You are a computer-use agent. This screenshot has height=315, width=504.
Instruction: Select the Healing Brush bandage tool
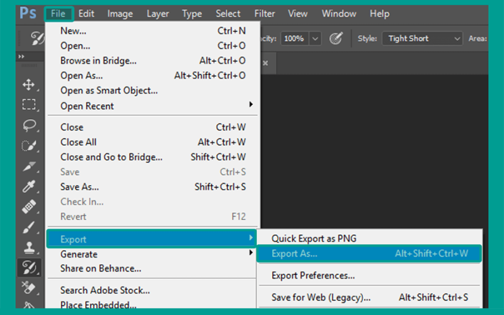point(28,207)
